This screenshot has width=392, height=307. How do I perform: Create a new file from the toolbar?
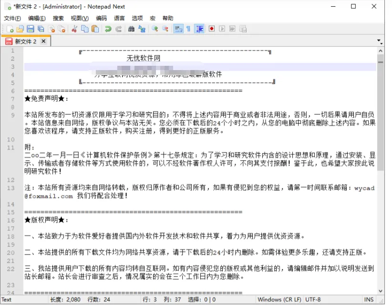point(10,29)
